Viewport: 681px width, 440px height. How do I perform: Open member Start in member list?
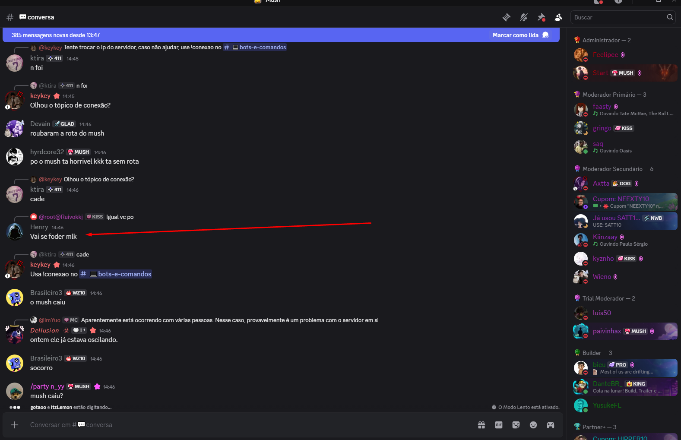tap(625, 73)
